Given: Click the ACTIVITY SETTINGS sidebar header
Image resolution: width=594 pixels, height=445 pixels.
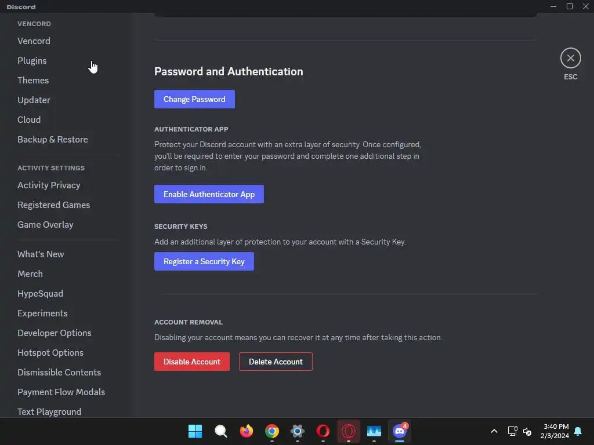Looking at the screenshot, I should point(51,167).
